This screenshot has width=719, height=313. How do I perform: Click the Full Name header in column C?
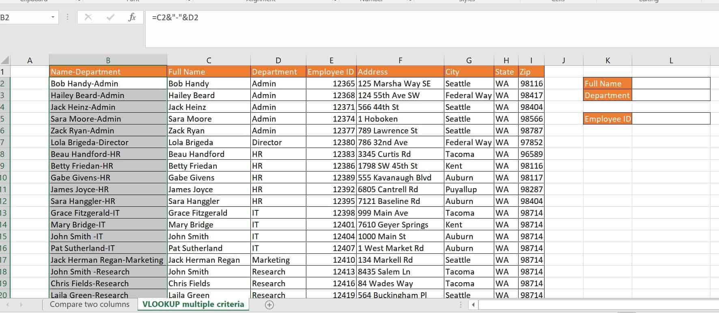coord(209,72)
